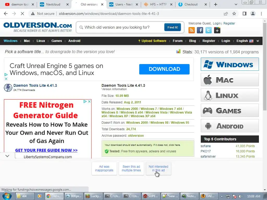This screenshot has width=267, height=200.
Task: Switch to the Nextcloud tab
Action: (54, 4)
